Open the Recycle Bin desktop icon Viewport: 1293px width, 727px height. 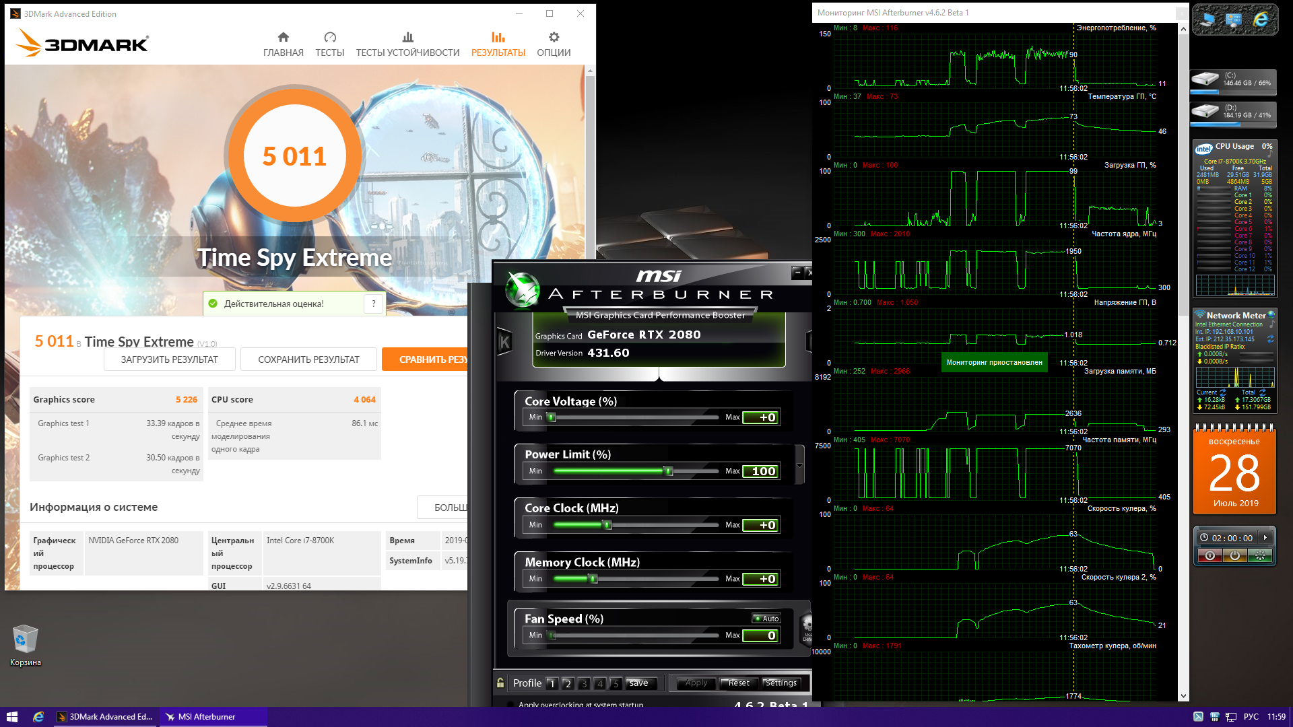click(25, 639)
